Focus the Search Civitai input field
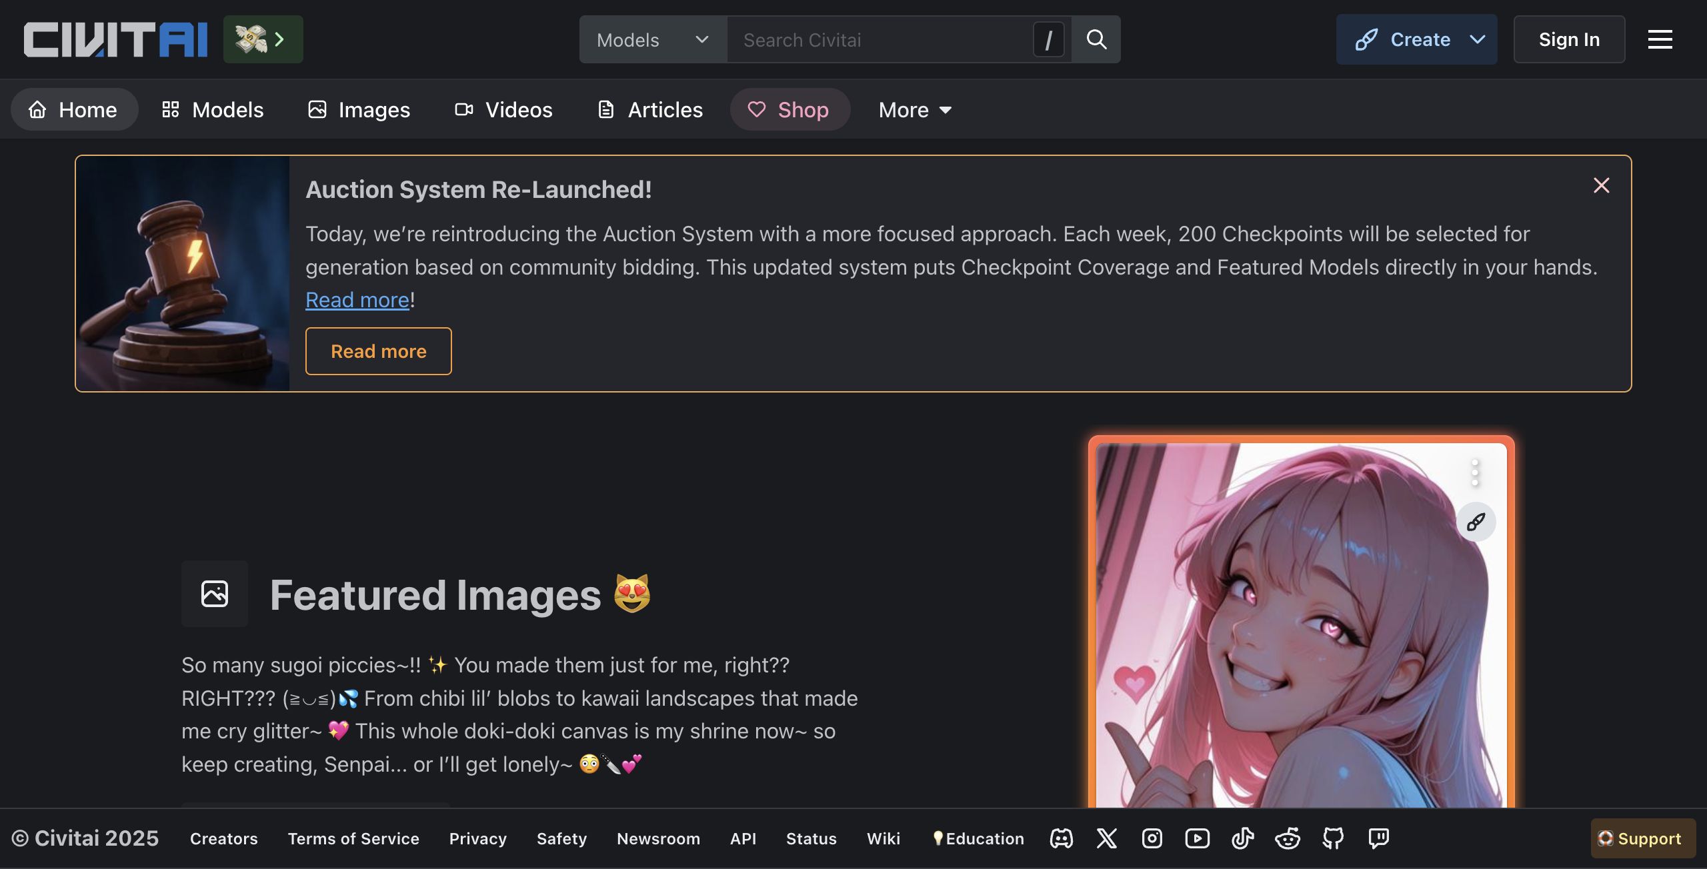This screenshot has height=869, width=1707. 880,40
